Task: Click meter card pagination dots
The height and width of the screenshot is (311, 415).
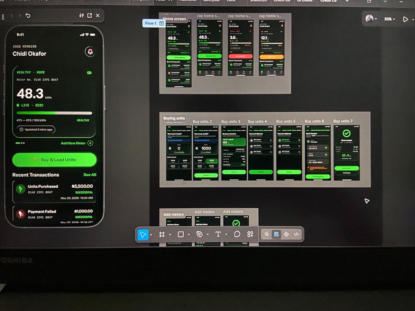Action: tap(20, 143)
